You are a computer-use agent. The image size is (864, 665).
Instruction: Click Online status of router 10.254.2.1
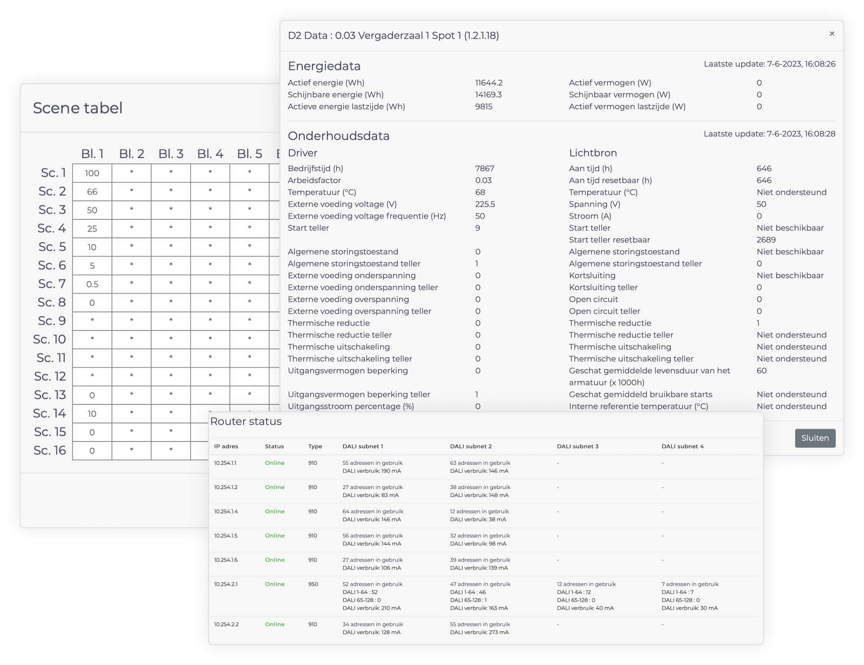pos(275,584)
